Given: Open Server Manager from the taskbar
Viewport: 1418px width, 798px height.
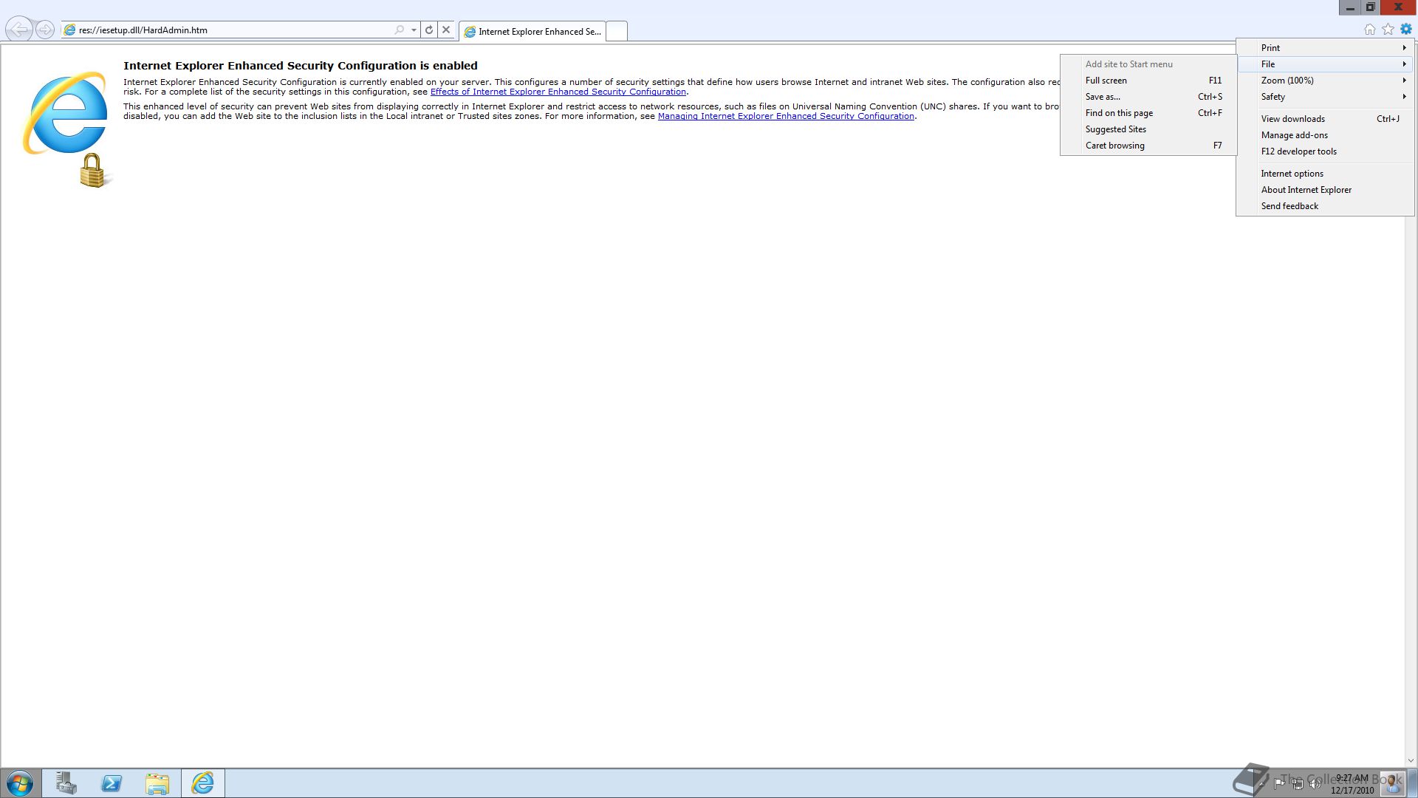Looking at the screenshot, I should click(66, 783).
